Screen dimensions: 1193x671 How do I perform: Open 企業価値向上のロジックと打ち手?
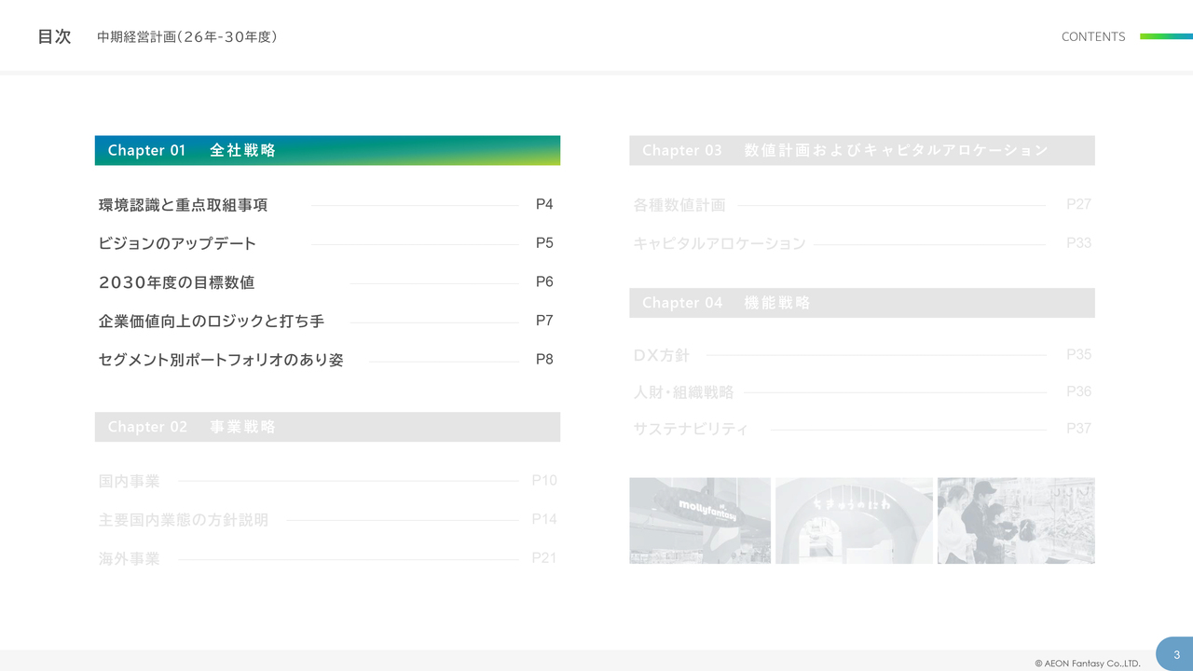[212, 322]
